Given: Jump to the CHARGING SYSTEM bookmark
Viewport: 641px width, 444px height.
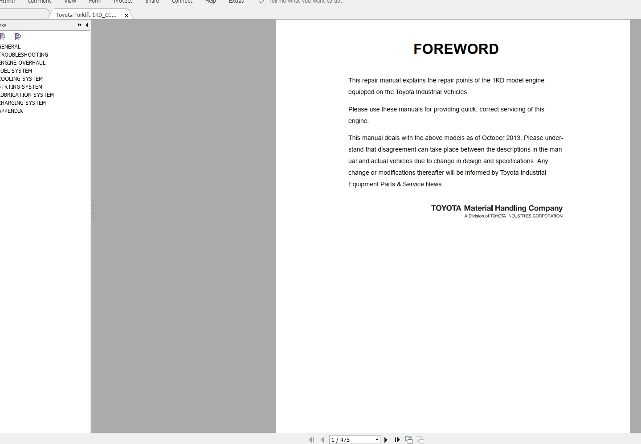Looking at the screenshot, I should click(23, 103).
